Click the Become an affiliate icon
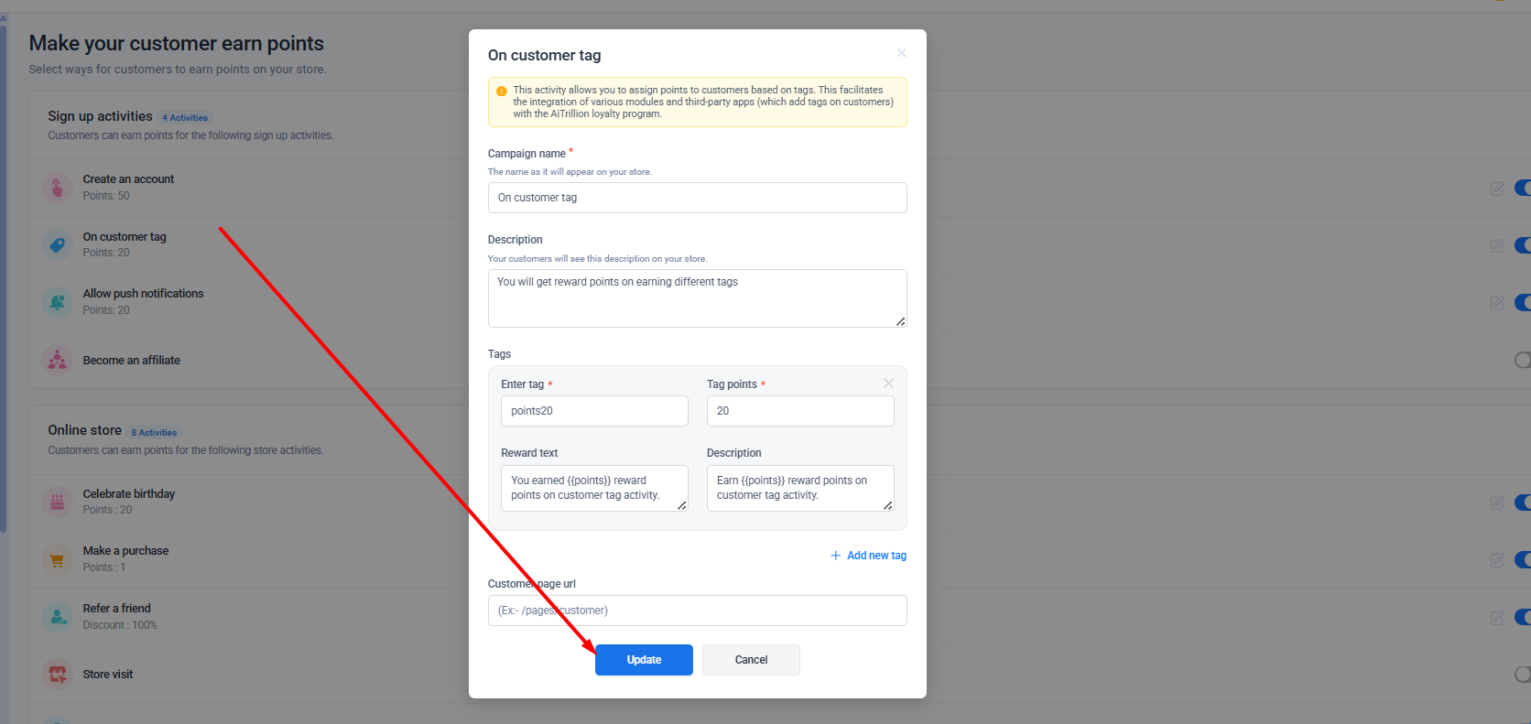The image size is (1531, 724). [x=57, y=361]
